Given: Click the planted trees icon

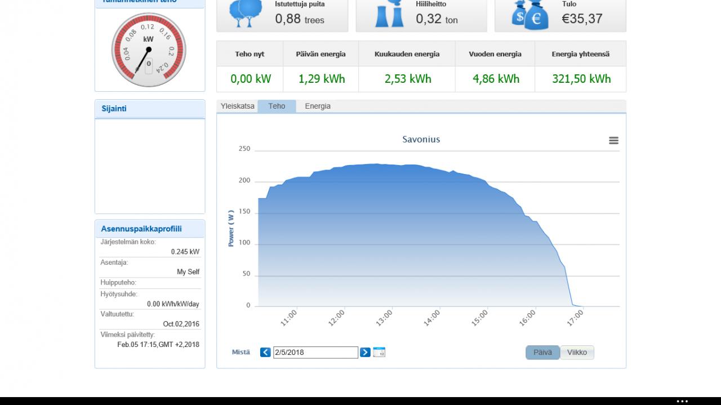Looking at the screenshot, I should pos(246,14).
